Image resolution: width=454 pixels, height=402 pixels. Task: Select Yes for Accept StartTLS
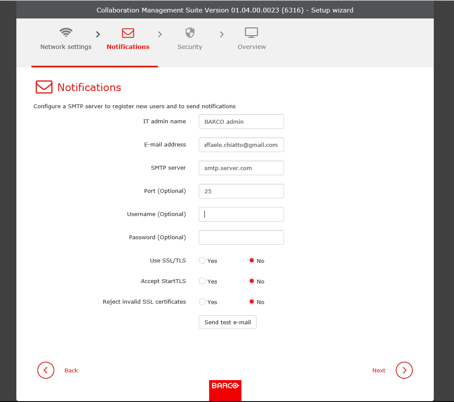[202, 281]
